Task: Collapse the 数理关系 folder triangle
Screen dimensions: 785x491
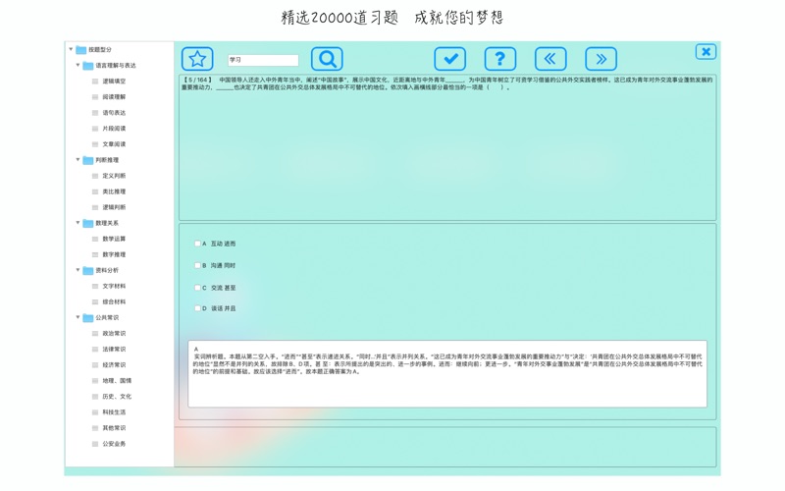Action: (x=78, y=223)
